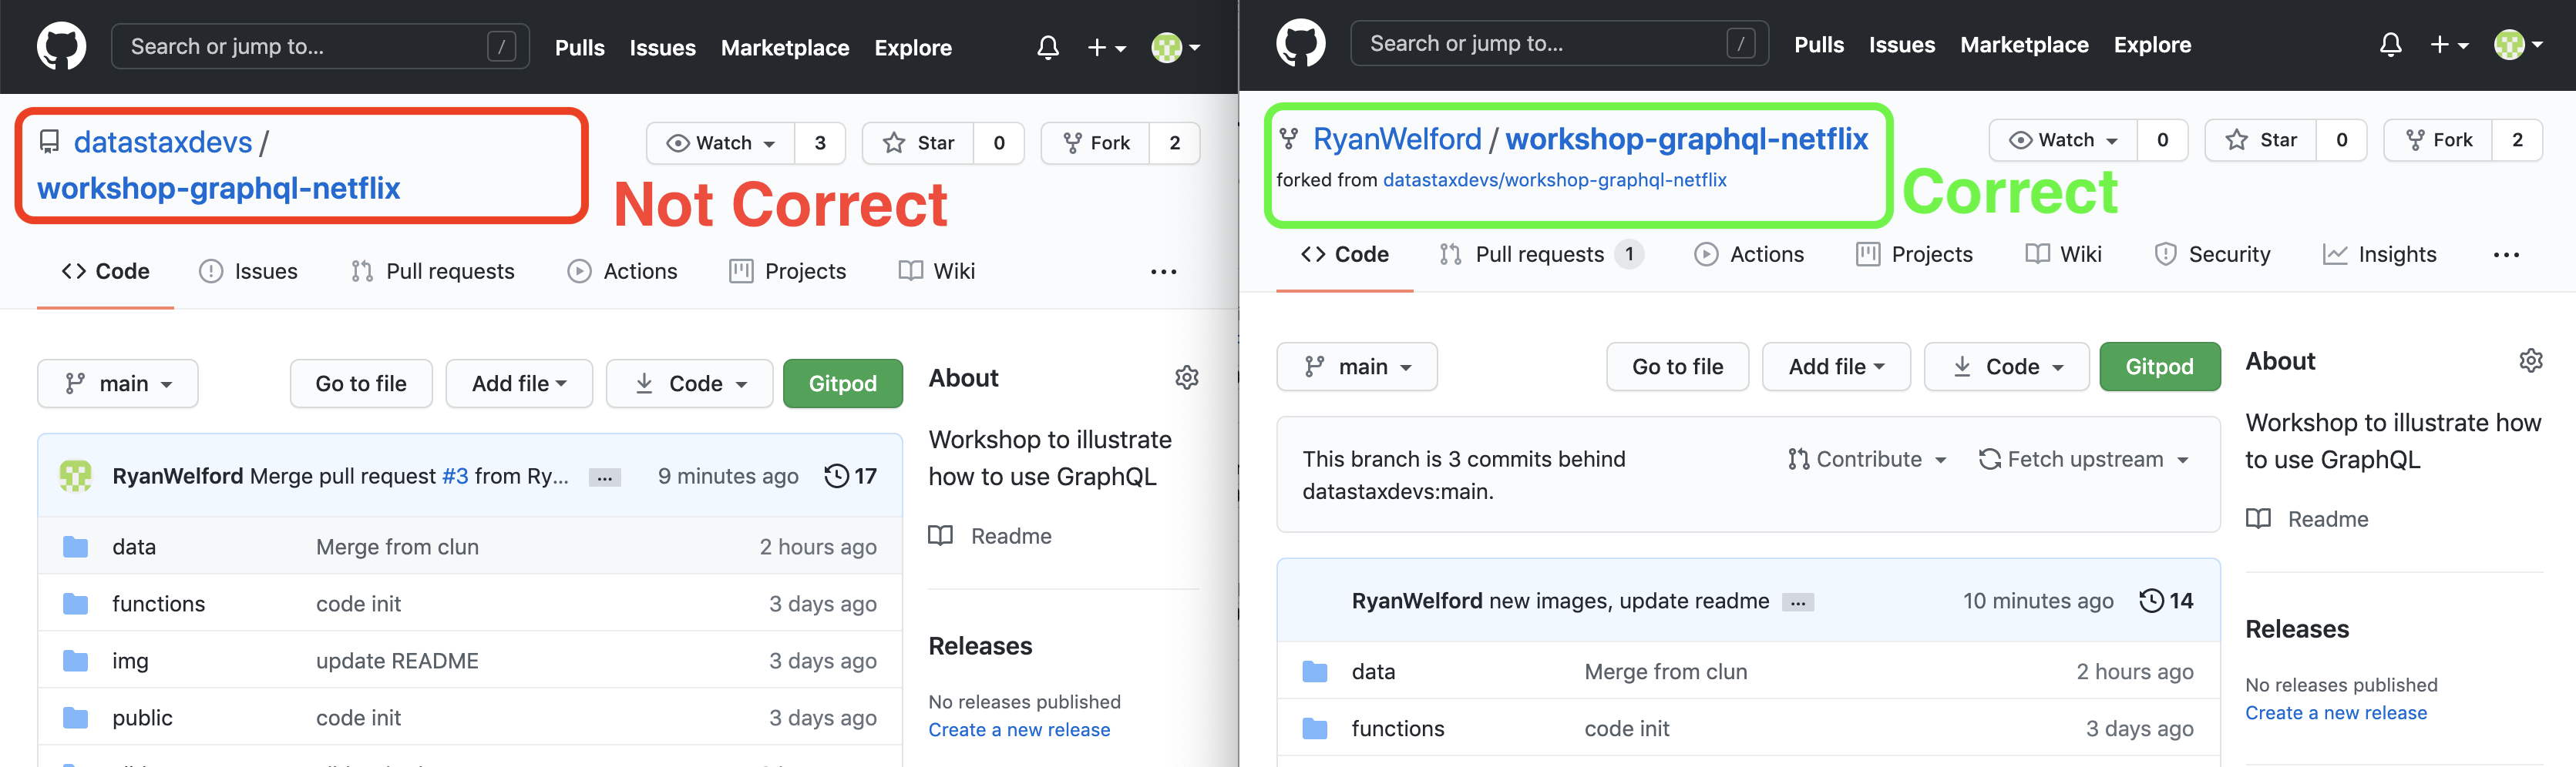Expand Contribute dropdown in fork
2576x767 pixels.
pos(1867,460)
